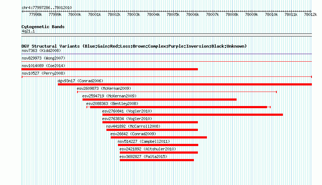Viewport: 322px width, 185px height.
Task: Click the 78010k ruler tick label
Action: (271, 15)
